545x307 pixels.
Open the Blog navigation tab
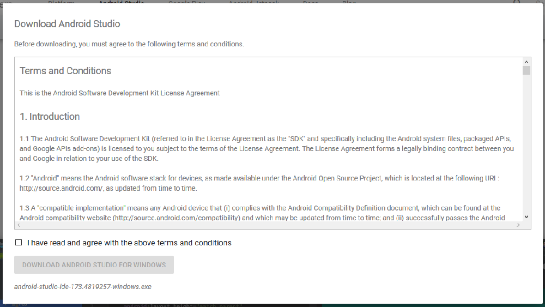click(x=349, y=3)
